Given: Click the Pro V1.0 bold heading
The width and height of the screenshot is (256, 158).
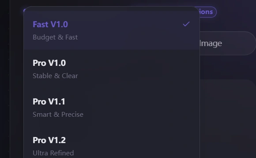Looking at the screenshot, I should [49, 63].
